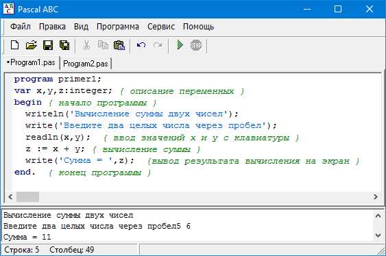Screen dimensions: 386x256
Task: Click the comment 'описание переменных'
Action: click(182, 92)
